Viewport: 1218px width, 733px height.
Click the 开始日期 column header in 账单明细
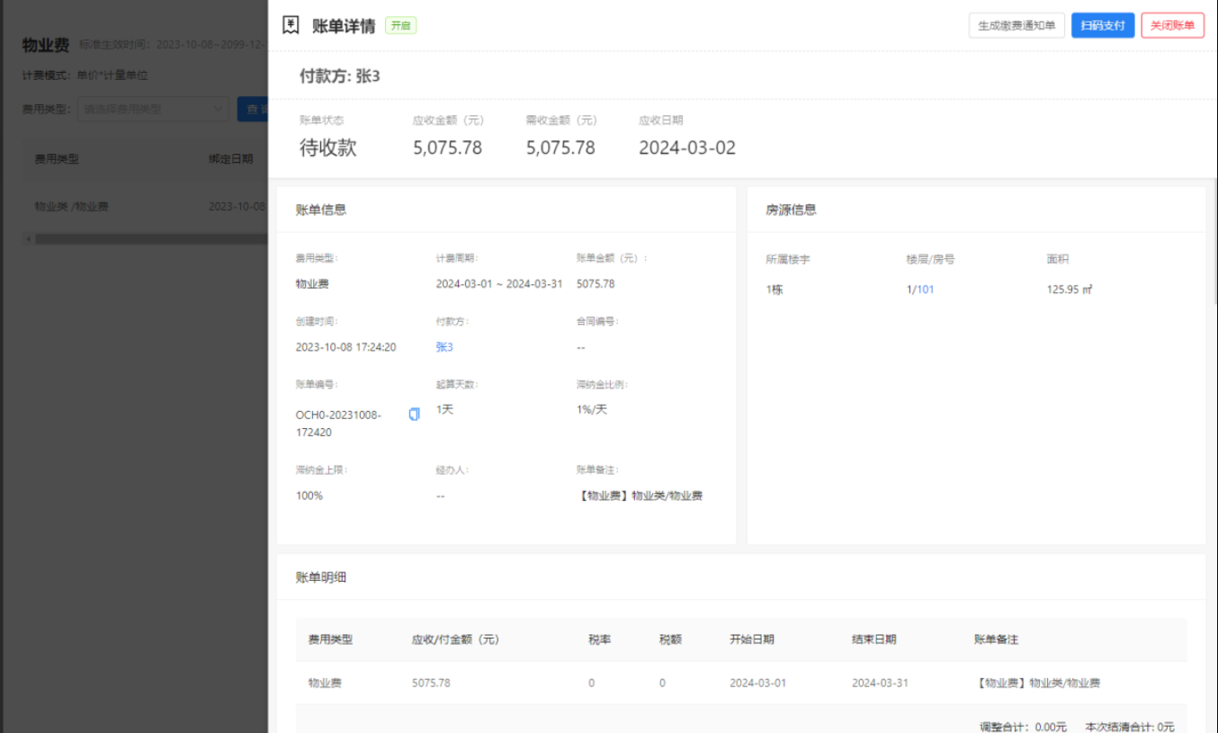tap(751, 639)
